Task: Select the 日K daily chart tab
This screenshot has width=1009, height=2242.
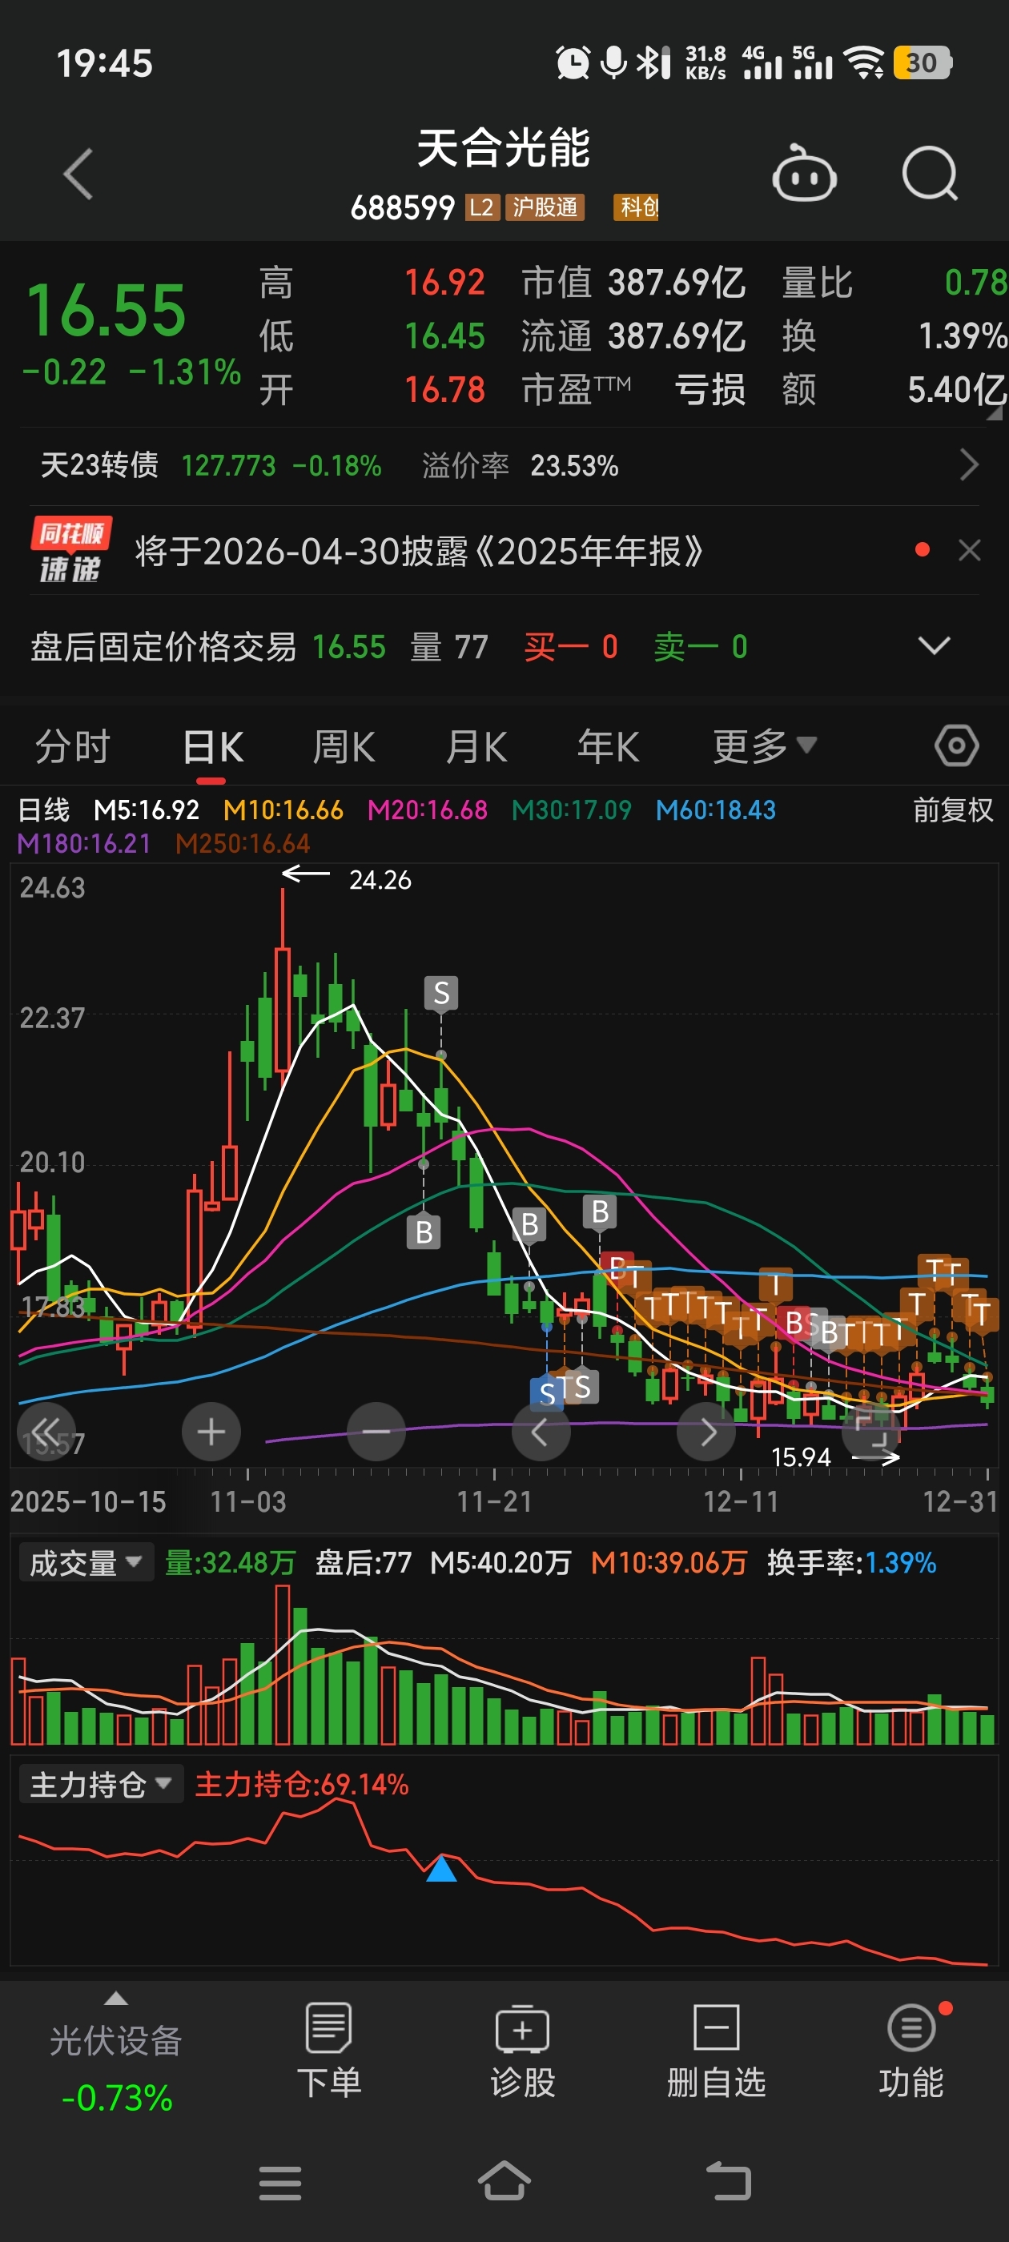Action: (x=212, y=747)
